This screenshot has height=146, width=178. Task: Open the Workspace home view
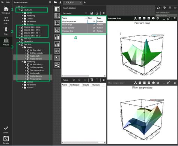coord(6,10)
